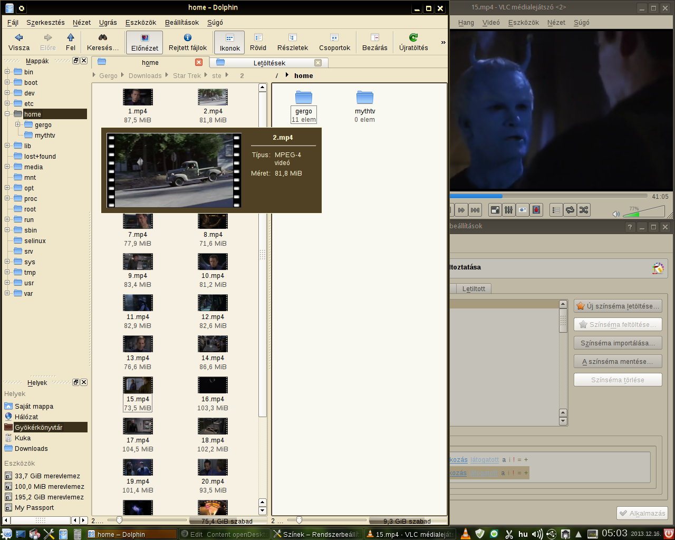Open the Nézet menu in Dolphin
The image size is (675, 540).
tap(82, 22)
